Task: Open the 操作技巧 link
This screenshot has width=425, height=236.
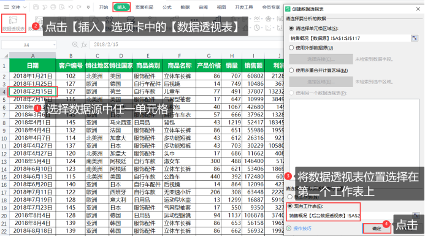Action: click(302, 229)
